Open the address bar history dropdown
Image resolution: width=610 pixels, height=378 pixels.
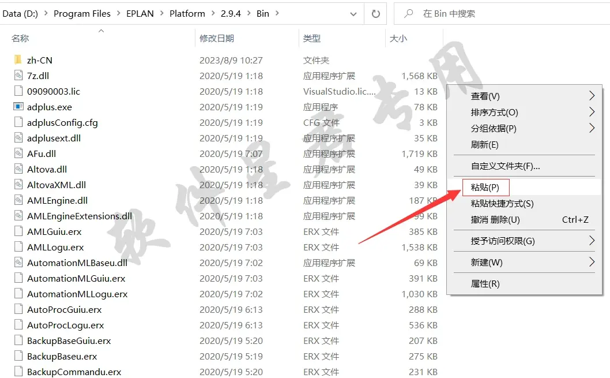(x=353, y=14)
